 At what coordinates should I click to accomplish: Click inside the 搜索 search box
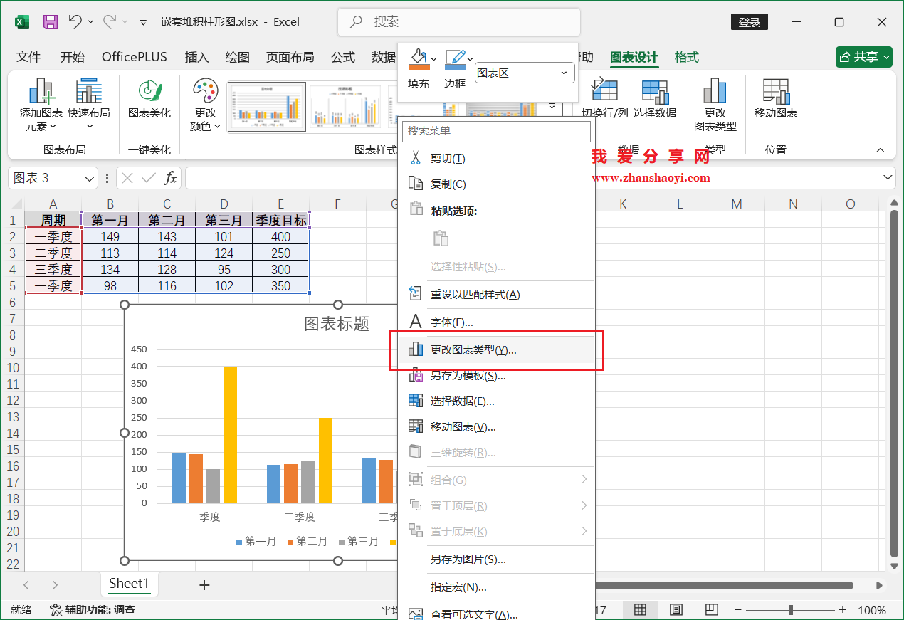458,22
